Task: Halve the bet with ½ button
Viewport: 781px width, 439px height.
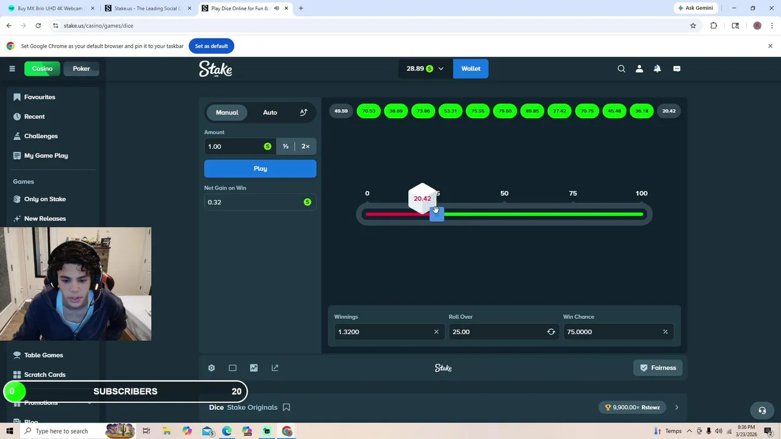Action: [286, 146]
